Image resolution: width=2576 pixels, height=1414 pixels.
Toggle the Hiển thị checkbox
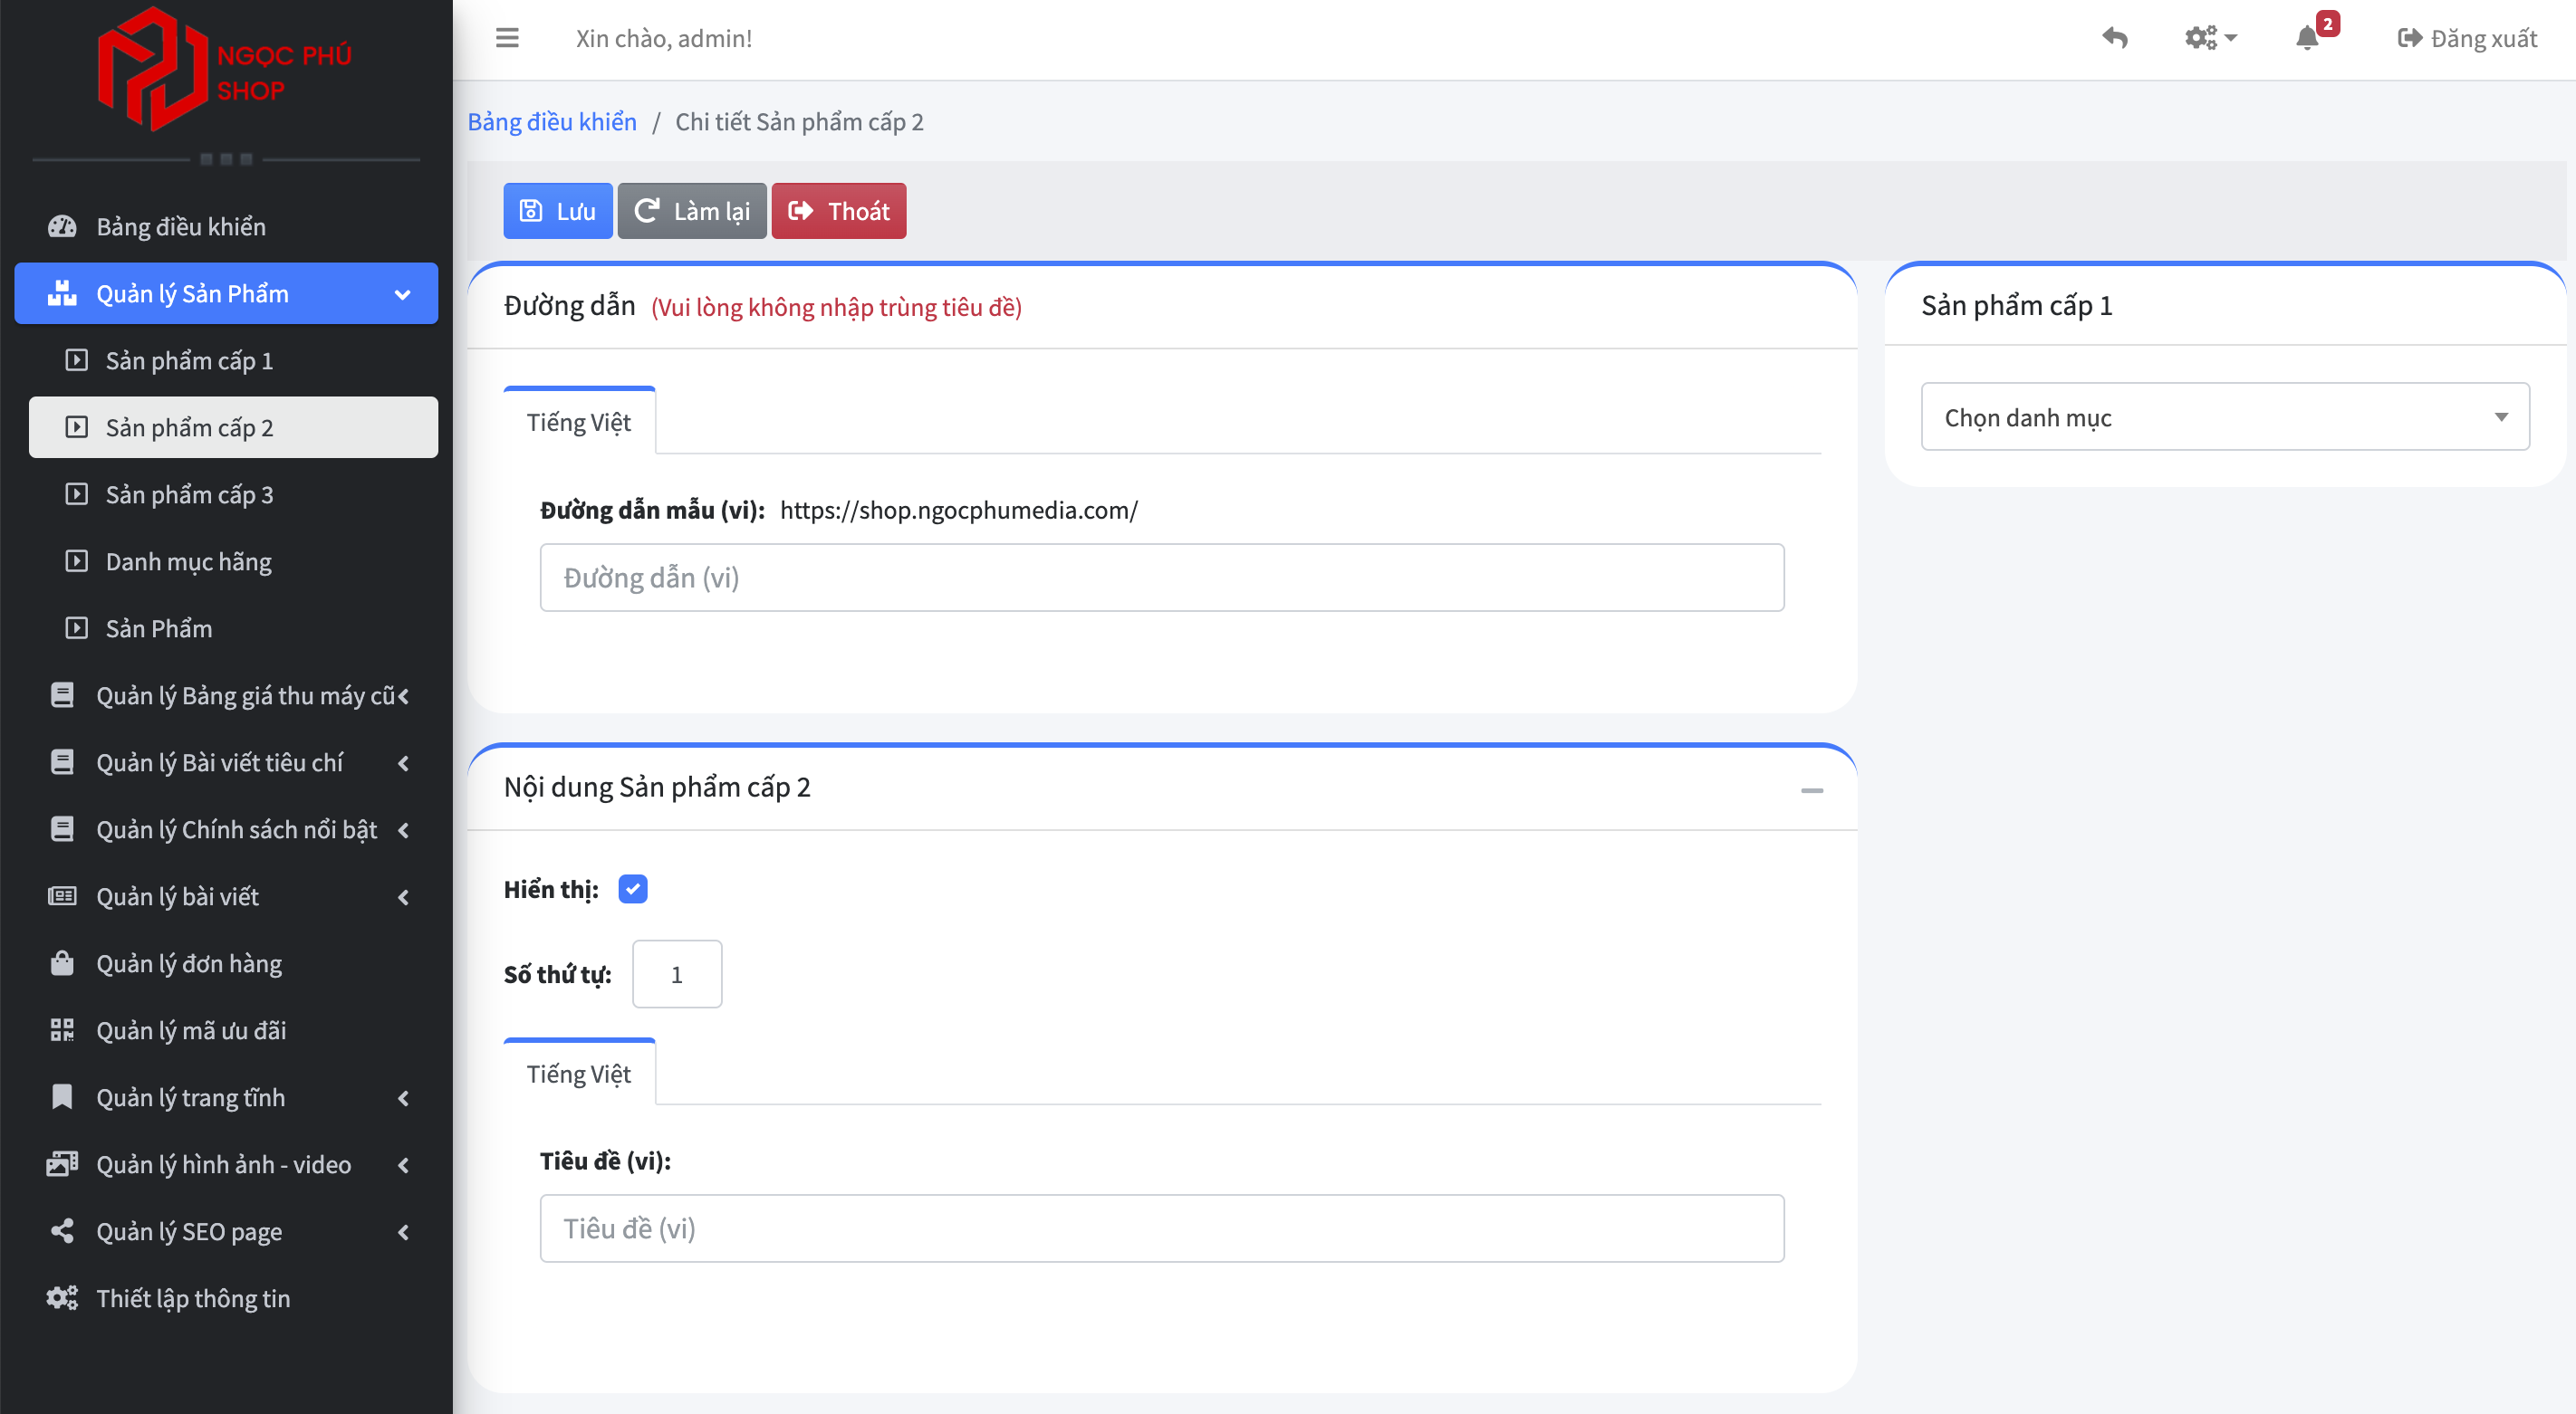point(632,888)
